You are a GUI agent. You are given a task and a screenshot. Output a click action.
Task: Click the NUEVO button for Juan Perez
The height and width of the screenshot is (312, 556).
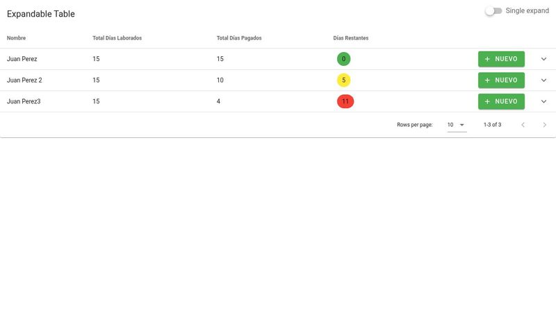pyautogui.click(x=501, y=59)
